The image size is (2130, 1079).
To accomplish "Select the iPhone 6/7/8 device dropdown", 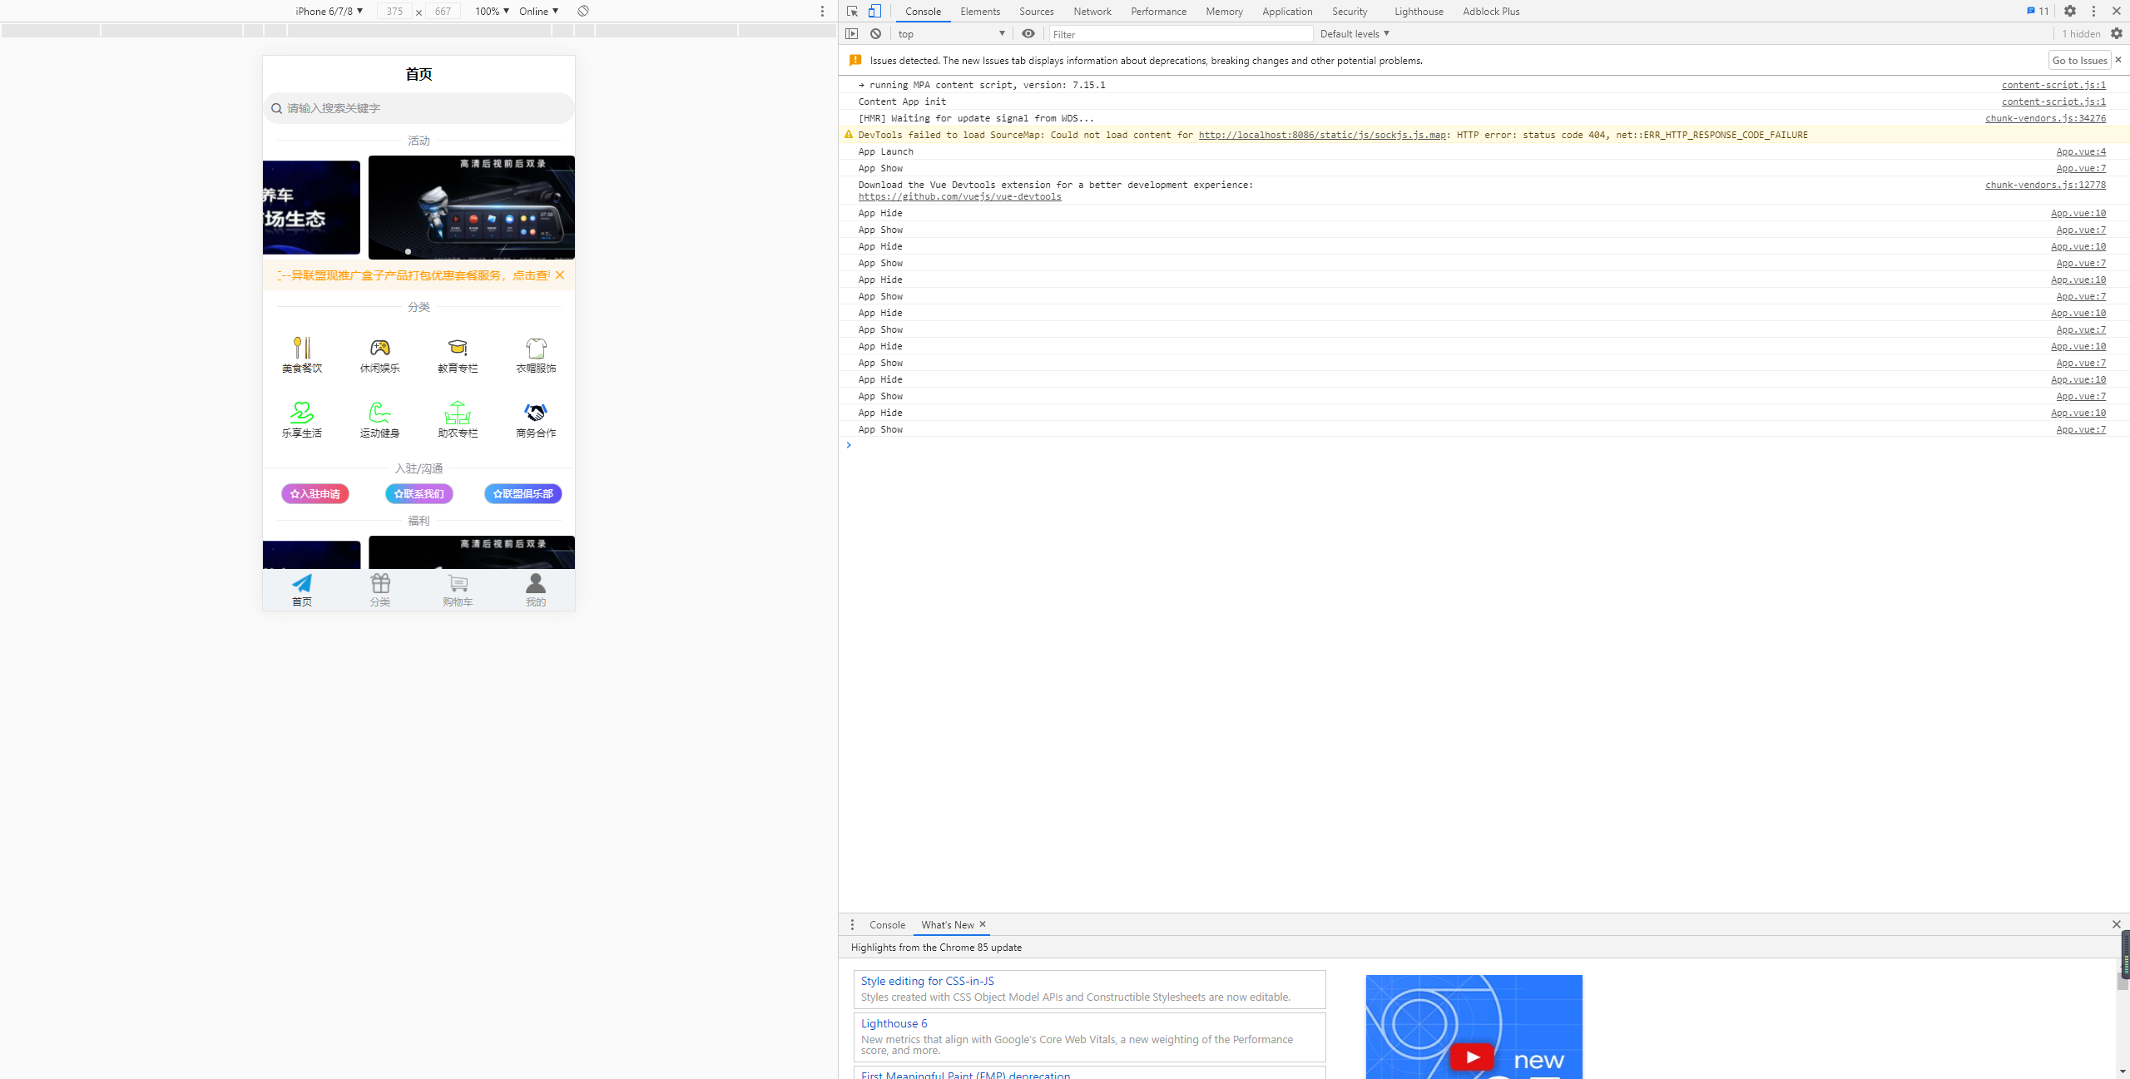I will [326, 11].
